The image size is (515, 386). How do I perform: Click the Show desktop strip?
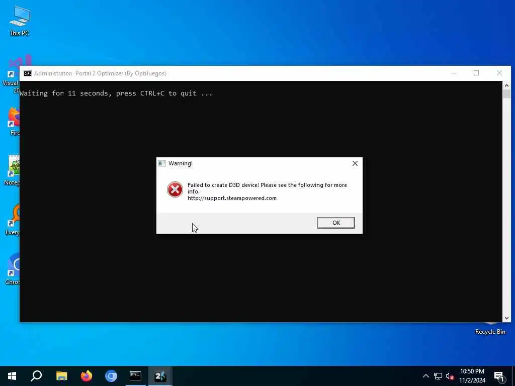(x=513, y=376)
